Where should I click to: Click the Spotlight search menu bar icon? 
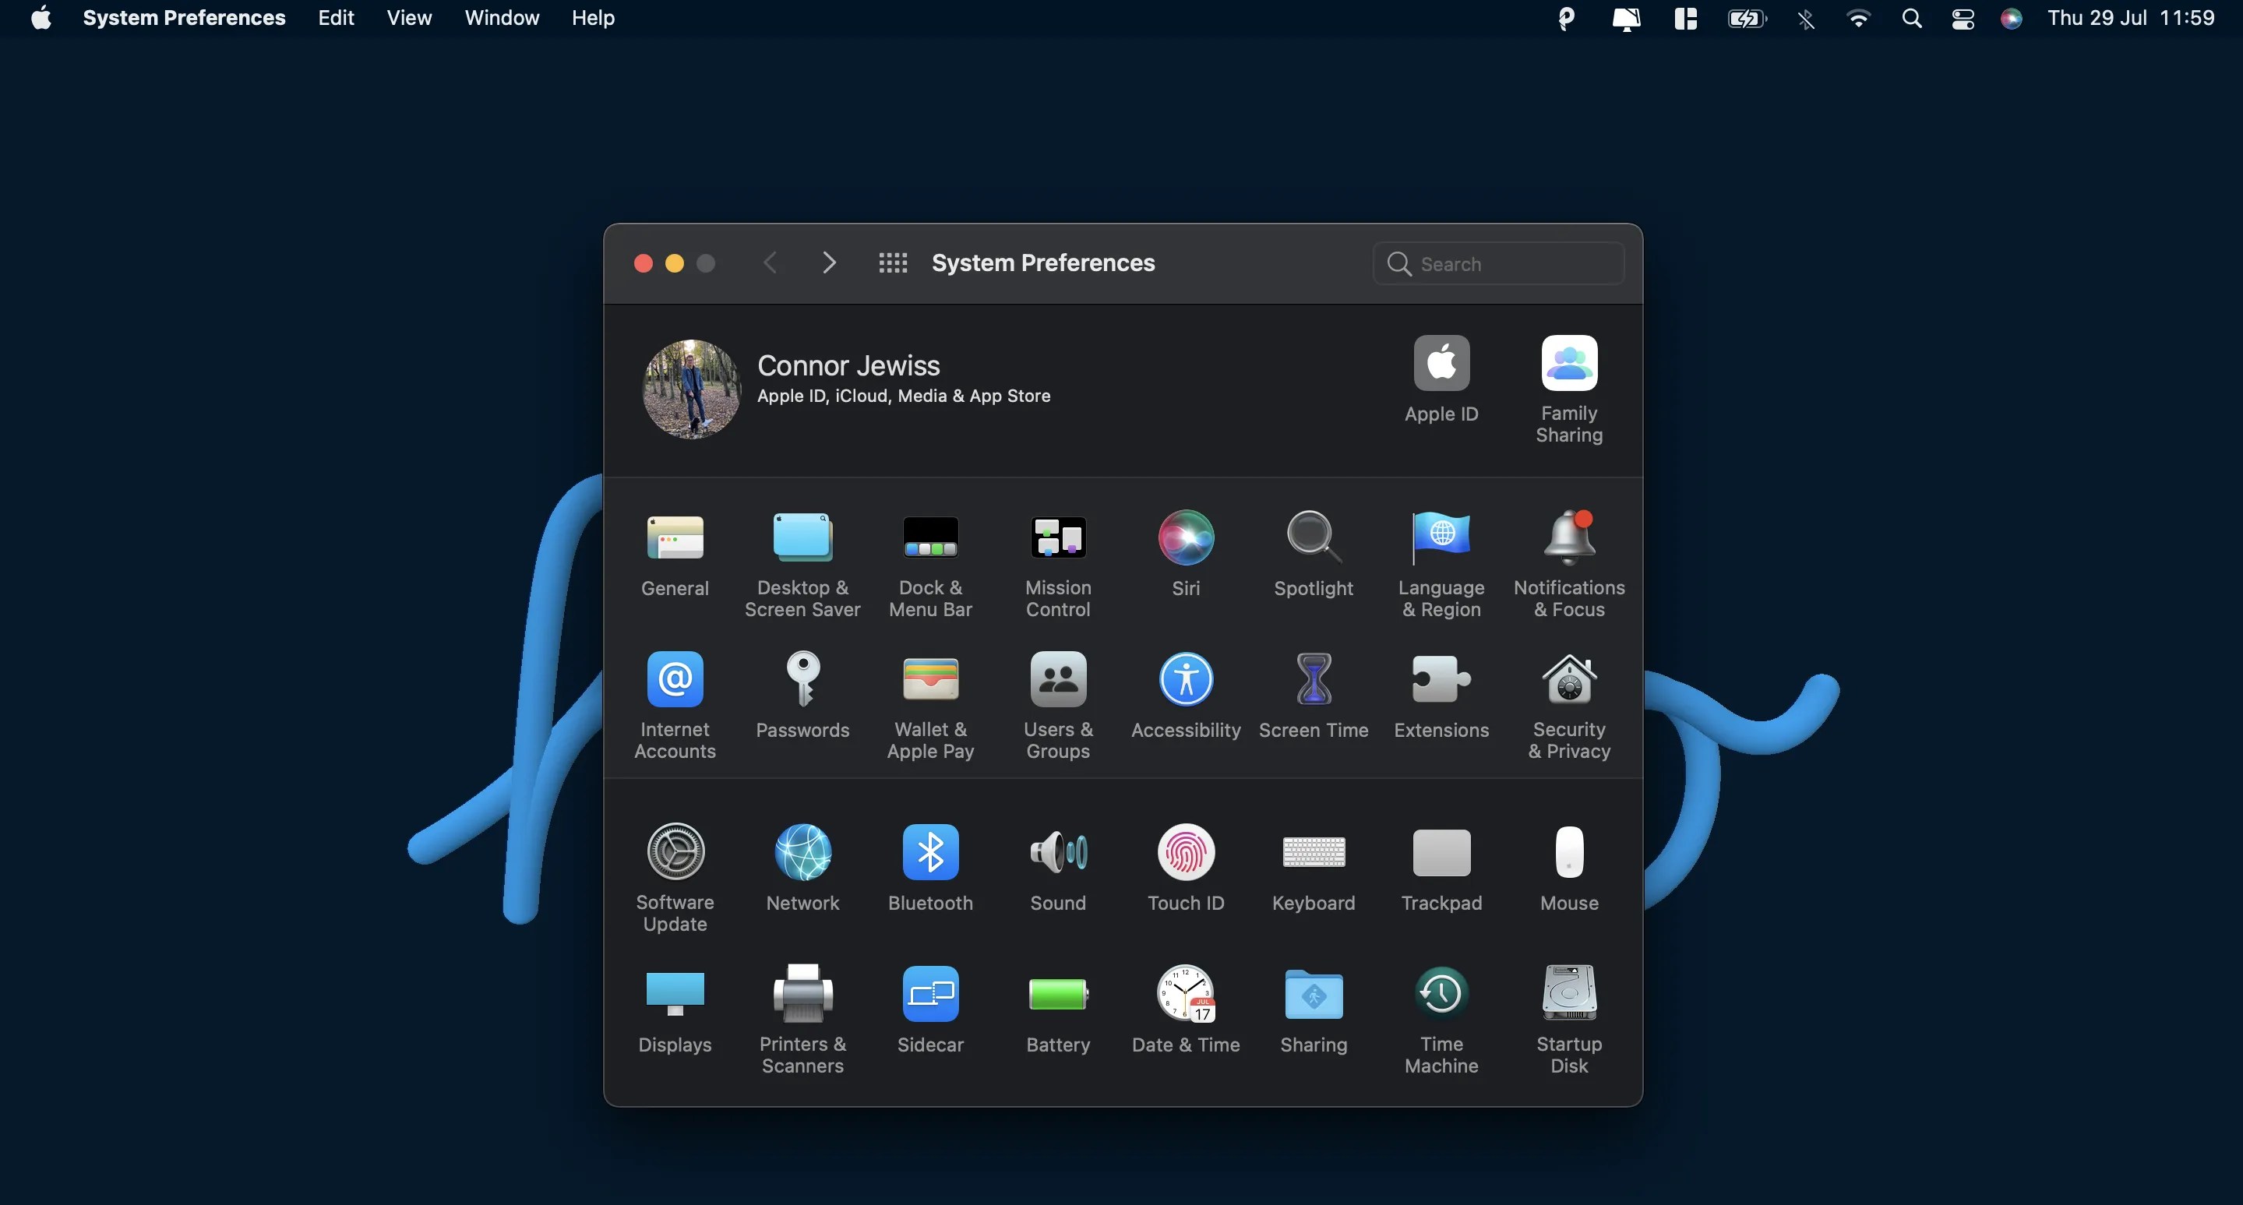pos(1911,17)
